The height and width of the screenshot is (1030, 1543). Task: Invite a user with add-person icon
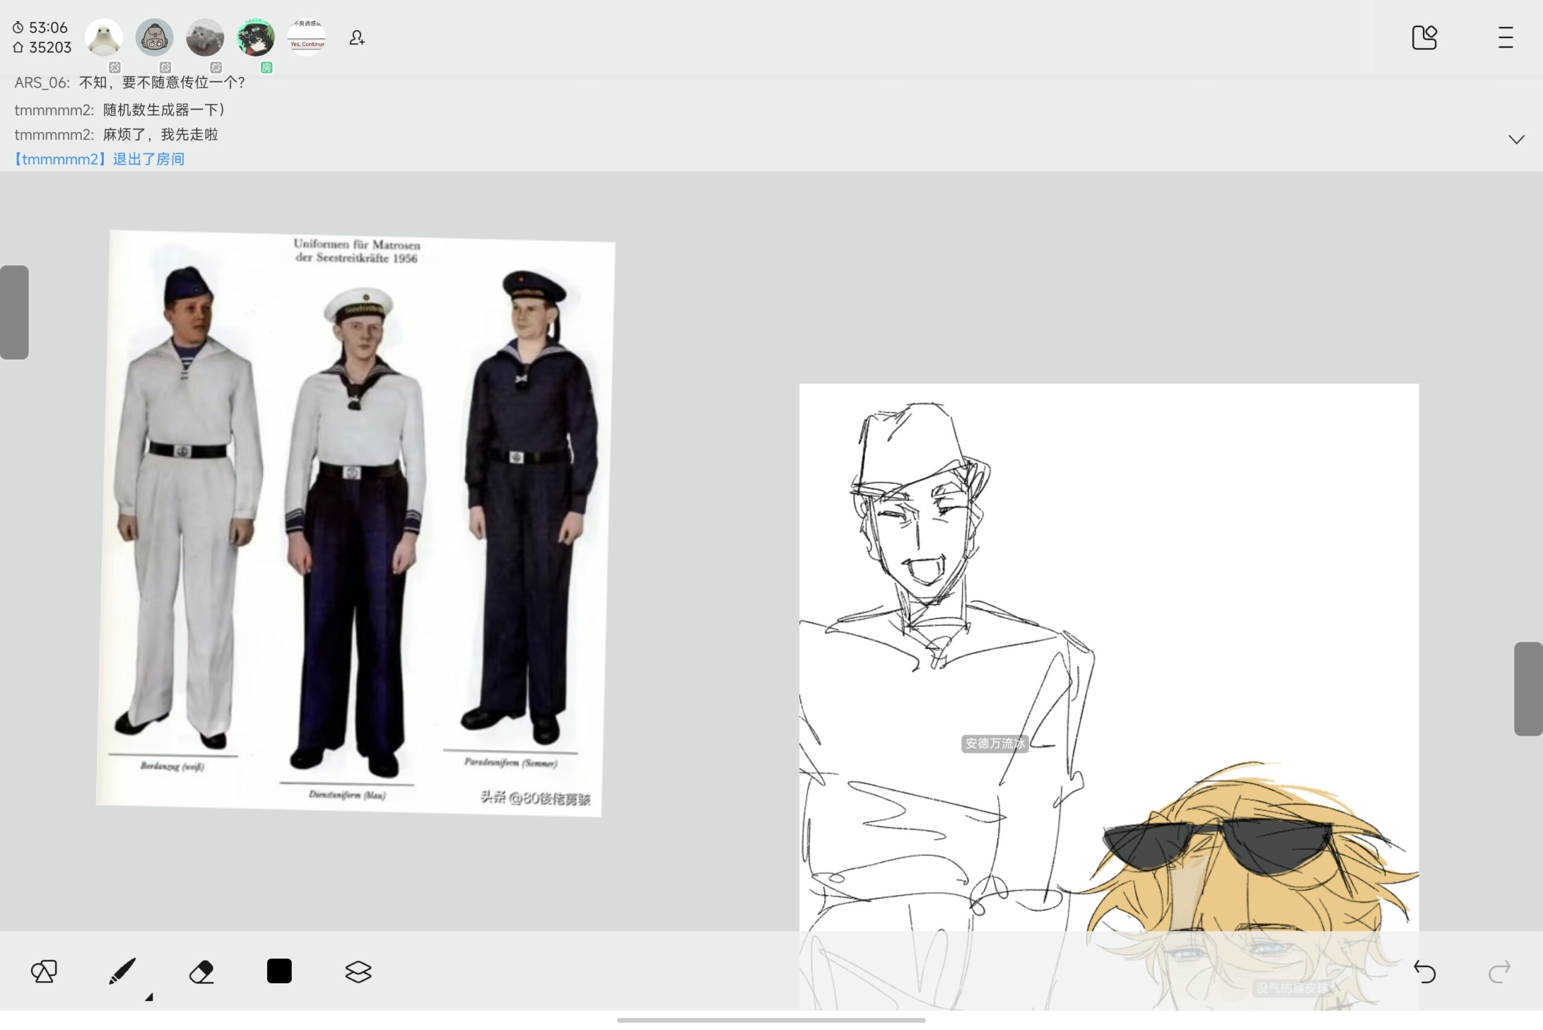357,37
